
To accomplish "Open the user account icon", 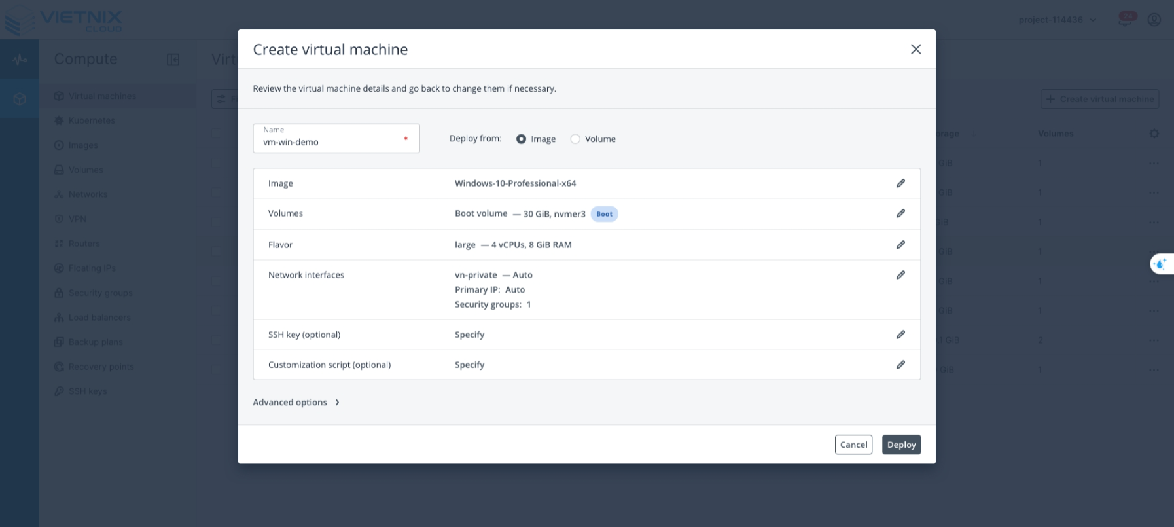I will (1154, 20).
